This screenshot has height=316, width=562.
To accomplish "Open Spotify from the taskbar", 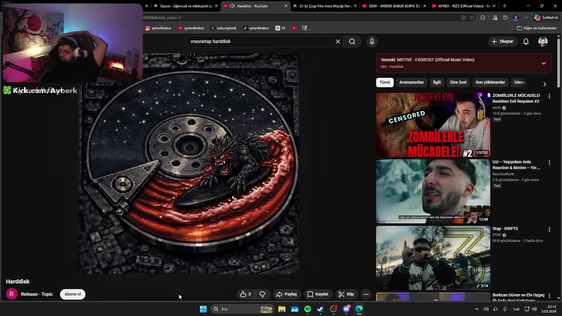I will point(307,309).
